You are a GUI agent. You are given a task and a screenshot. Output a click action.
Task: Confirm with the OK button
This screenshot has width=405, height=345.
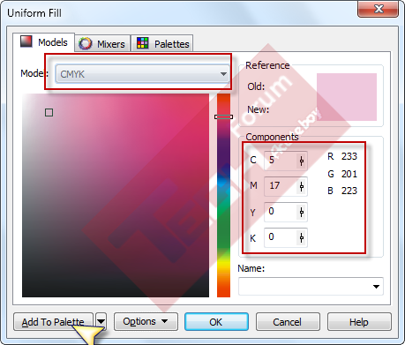point(216,322)
